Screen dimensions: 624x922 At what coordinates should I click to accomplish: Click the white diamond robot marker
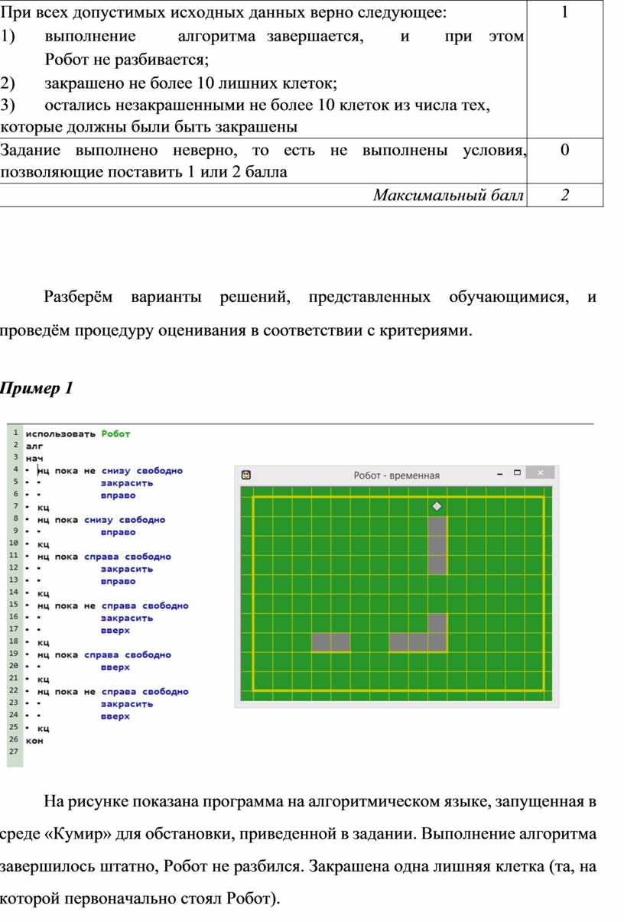point(437,506)
